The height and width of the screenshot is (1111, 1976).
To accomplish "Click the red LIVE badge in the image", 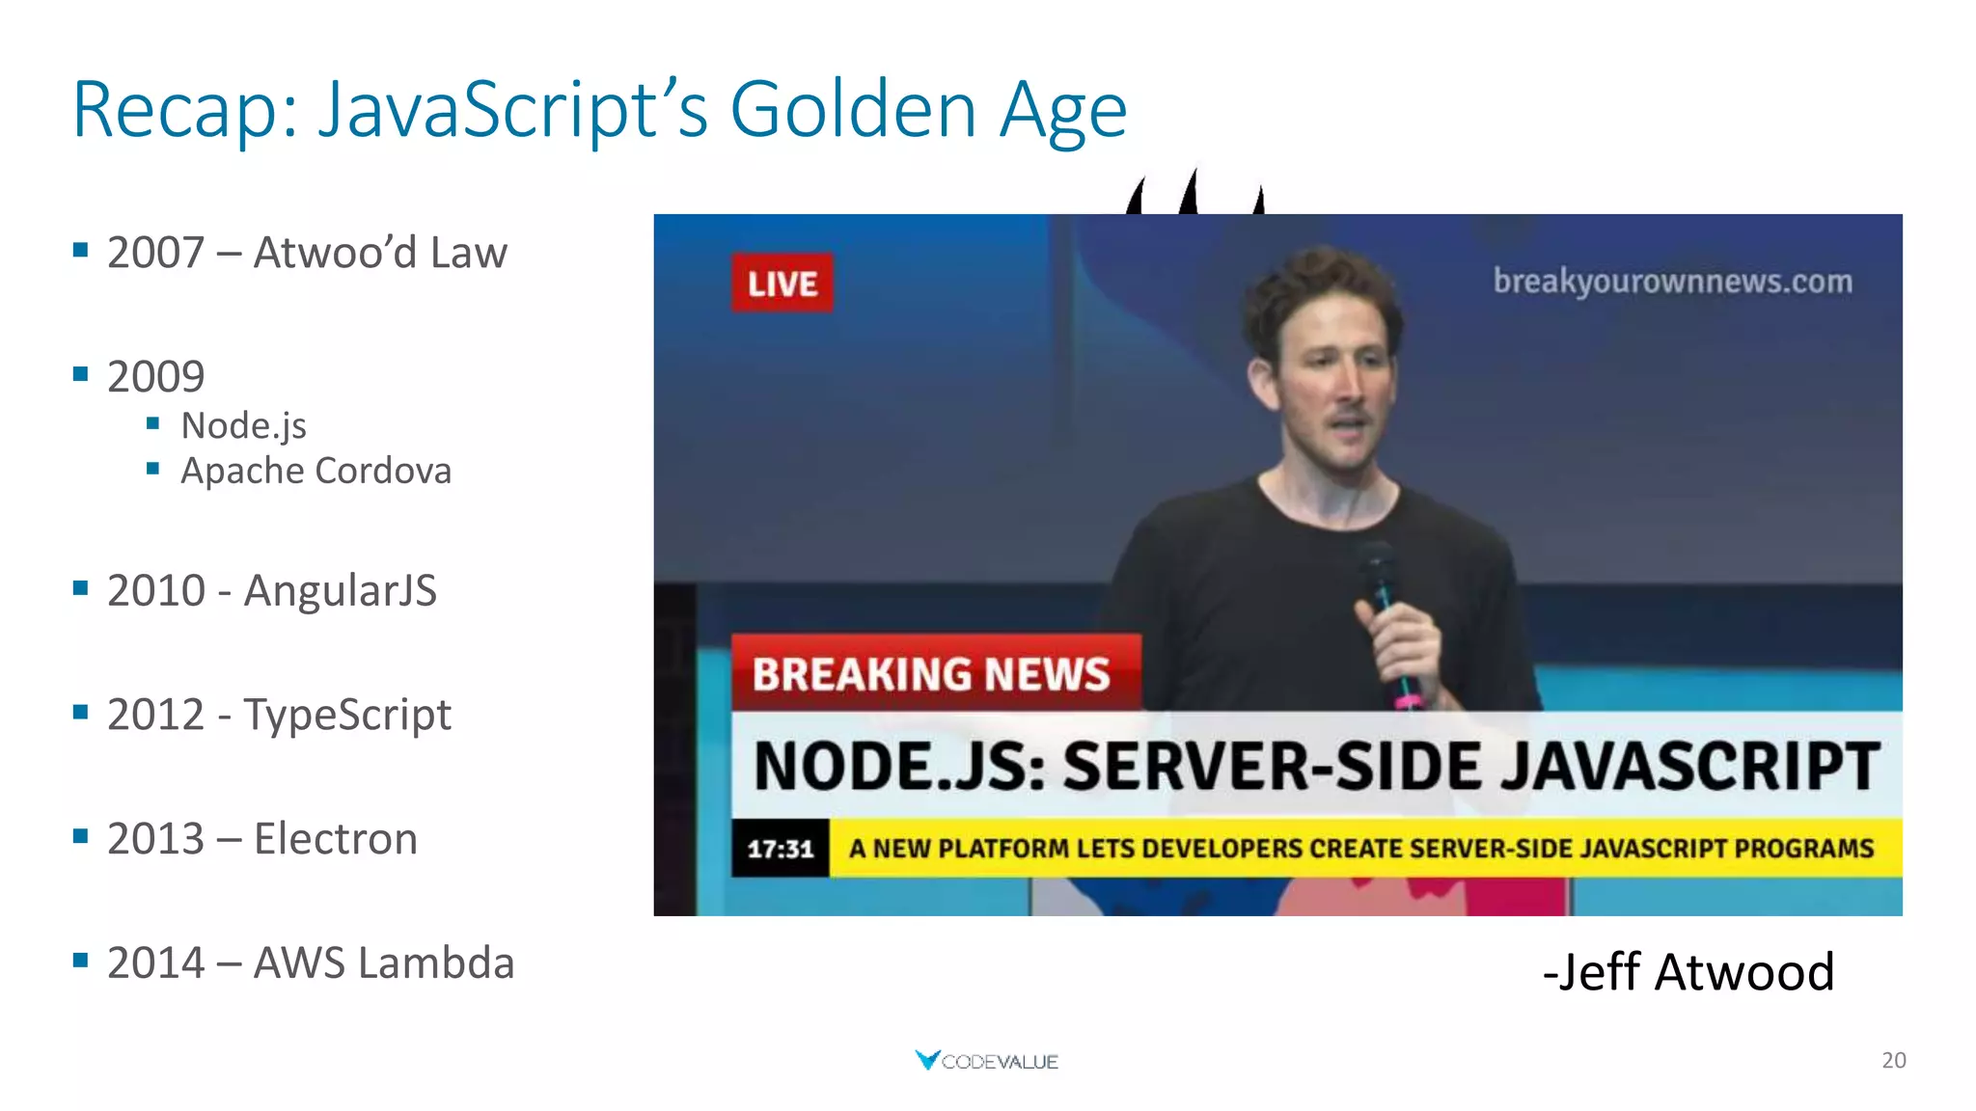I will tap(782, 284).
